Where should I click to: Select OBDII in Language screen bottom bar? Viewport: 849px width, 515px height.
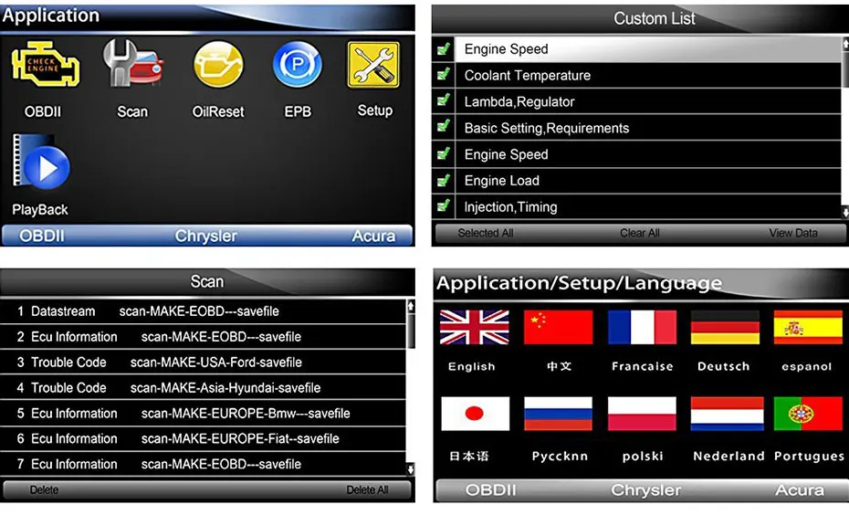490,490
